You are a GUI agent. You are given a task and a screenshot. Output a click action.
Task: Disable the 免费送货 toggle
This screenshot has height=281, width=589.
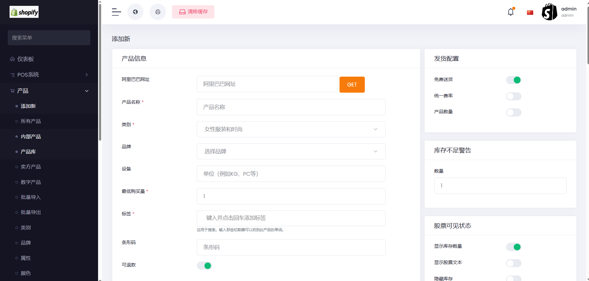[x=513, y=80]
